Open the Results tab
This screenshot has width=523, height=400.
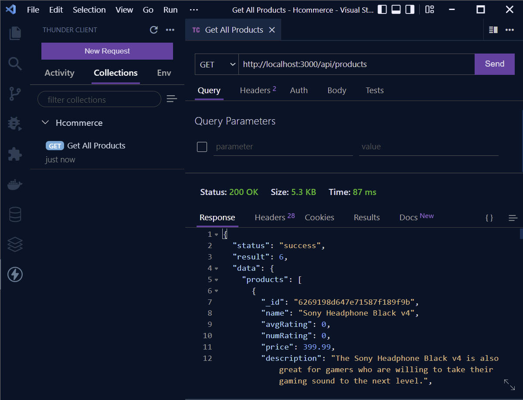(x=367, y=218)
